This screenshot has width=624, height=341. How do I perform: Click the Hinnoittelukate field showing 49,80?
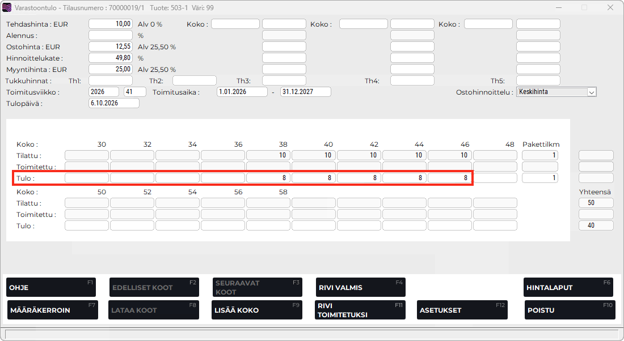tap(111, 58)
